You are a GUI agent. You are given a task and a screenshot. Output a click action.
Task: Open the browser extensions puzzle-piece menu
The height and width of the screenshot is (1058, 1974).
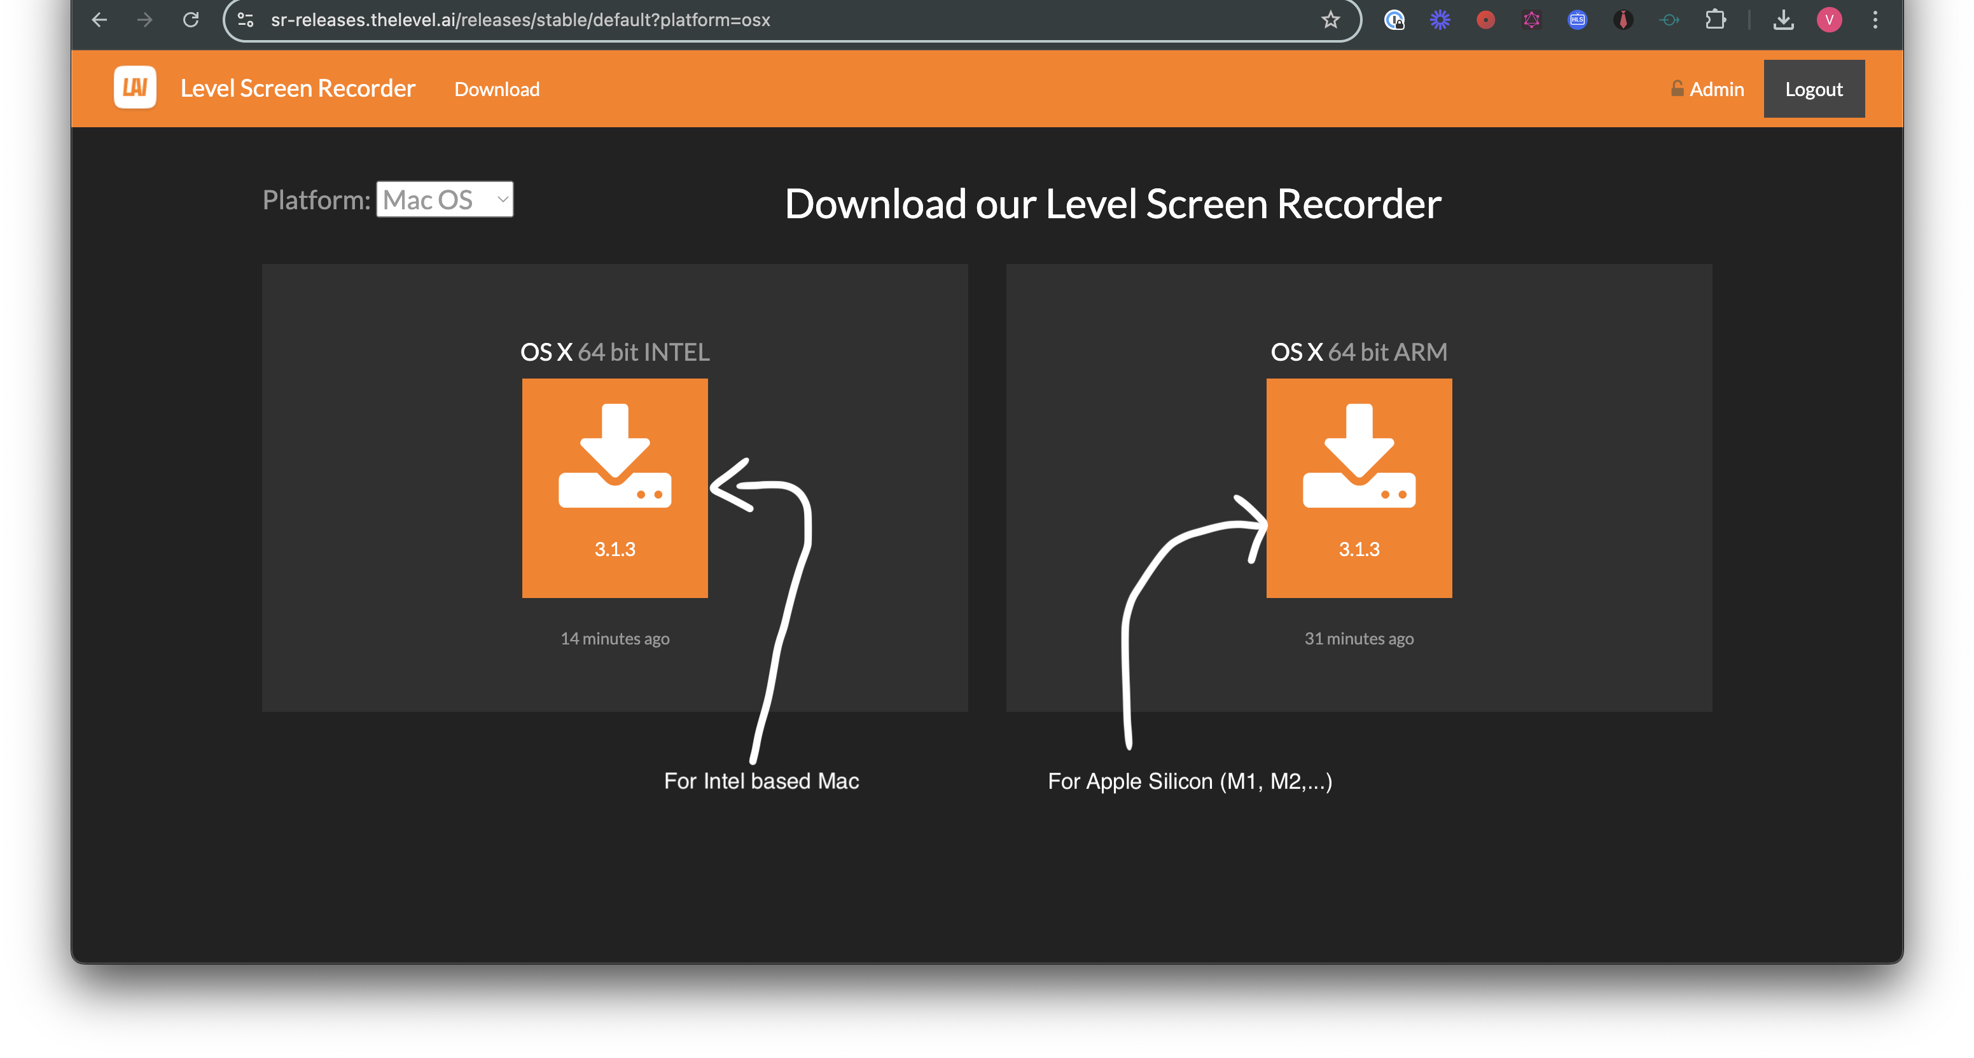pos(1716,20)
